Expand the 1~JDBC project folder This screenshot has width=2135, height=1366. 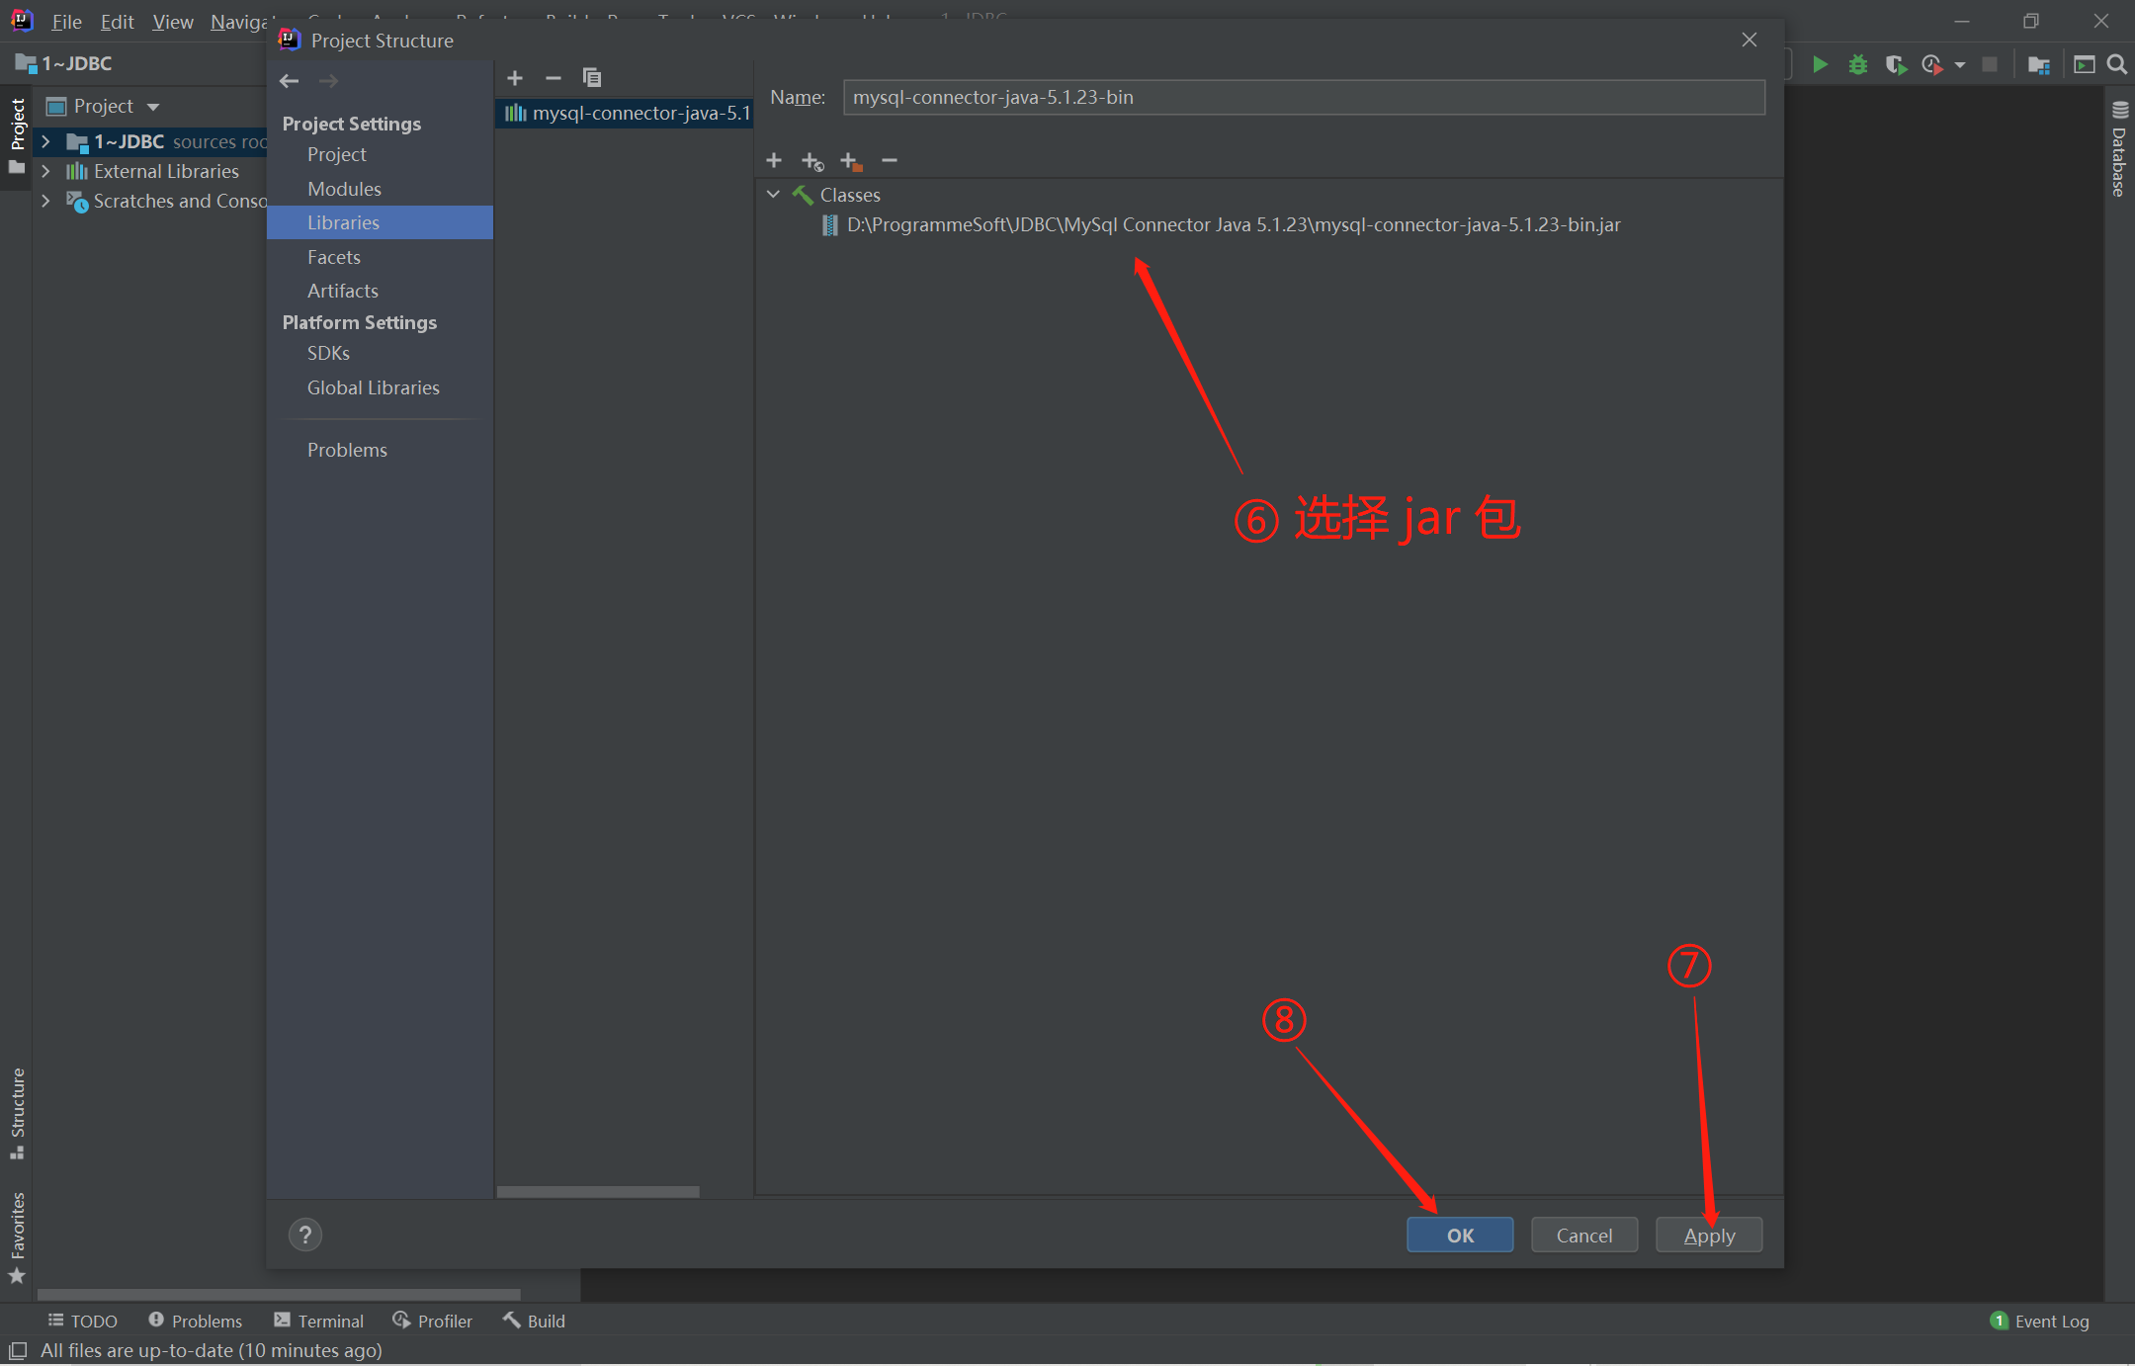pos(45,141)
